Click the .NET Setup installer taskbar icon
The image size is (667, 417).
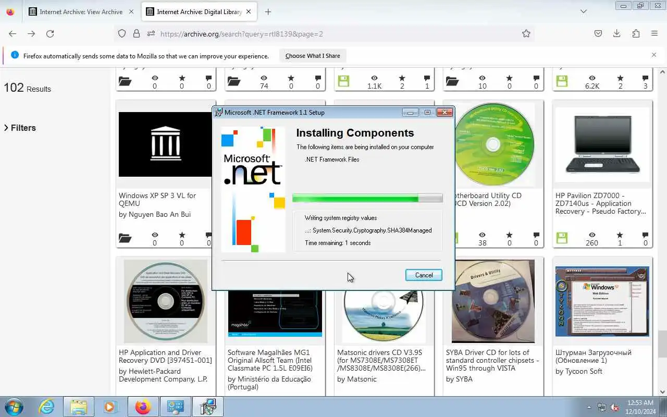(x=208, y=407)
